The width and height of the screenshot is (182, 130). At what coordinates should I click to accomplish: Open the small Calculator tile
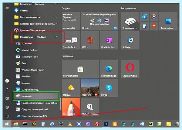pos(144,26)
